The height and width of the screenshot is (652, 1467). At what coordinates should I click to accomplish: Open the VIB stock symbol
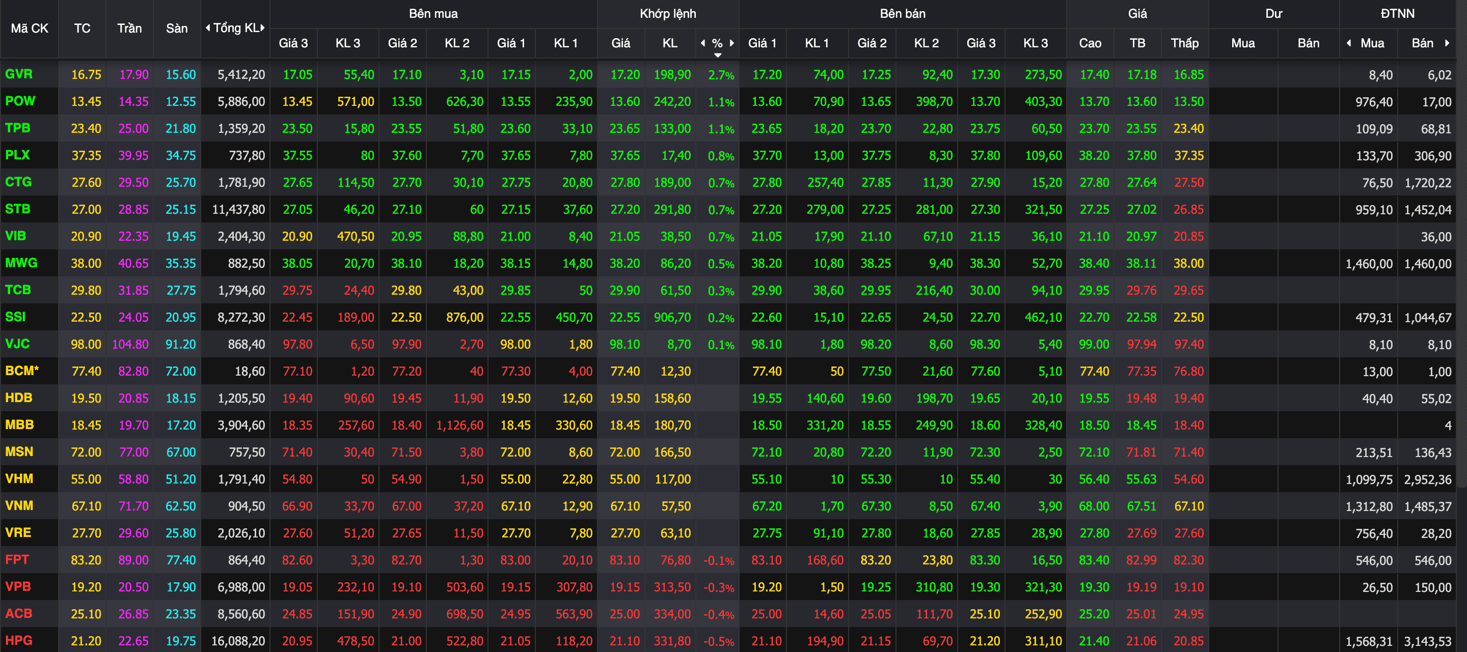coord(15,236)
